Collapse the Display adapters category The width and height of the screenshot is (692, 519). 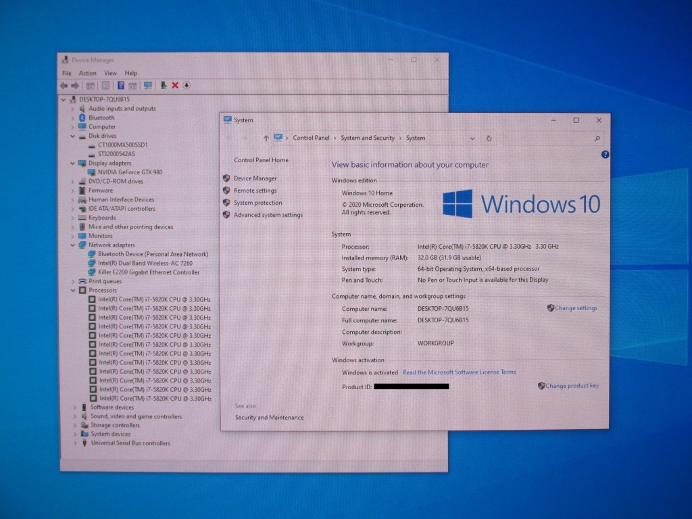(x=73, y=164)
